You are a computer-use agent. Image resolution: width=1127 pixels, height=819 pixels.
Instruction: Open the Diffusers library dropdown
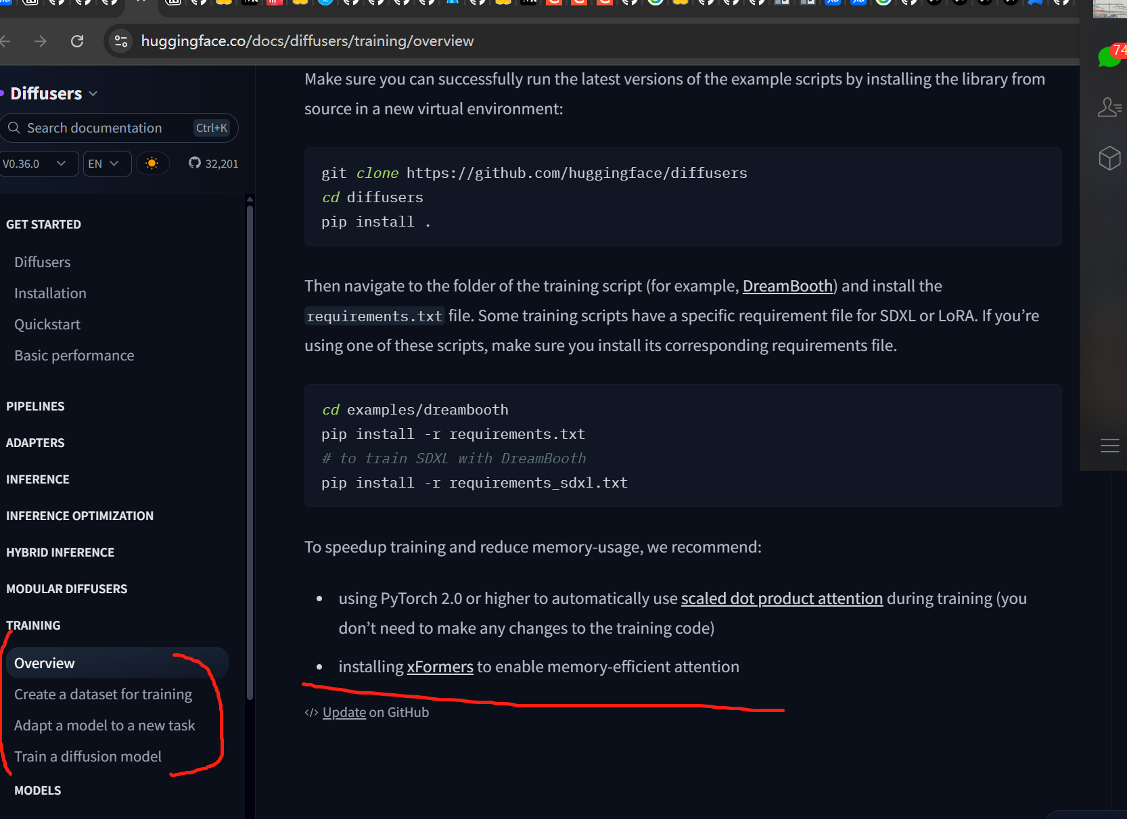(x=53, y=93)
